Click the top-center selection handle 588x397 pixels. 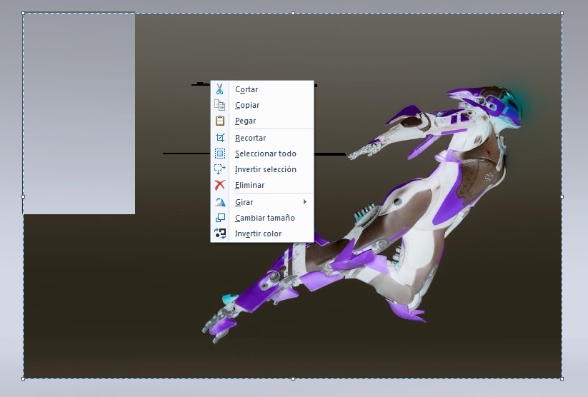293,13
